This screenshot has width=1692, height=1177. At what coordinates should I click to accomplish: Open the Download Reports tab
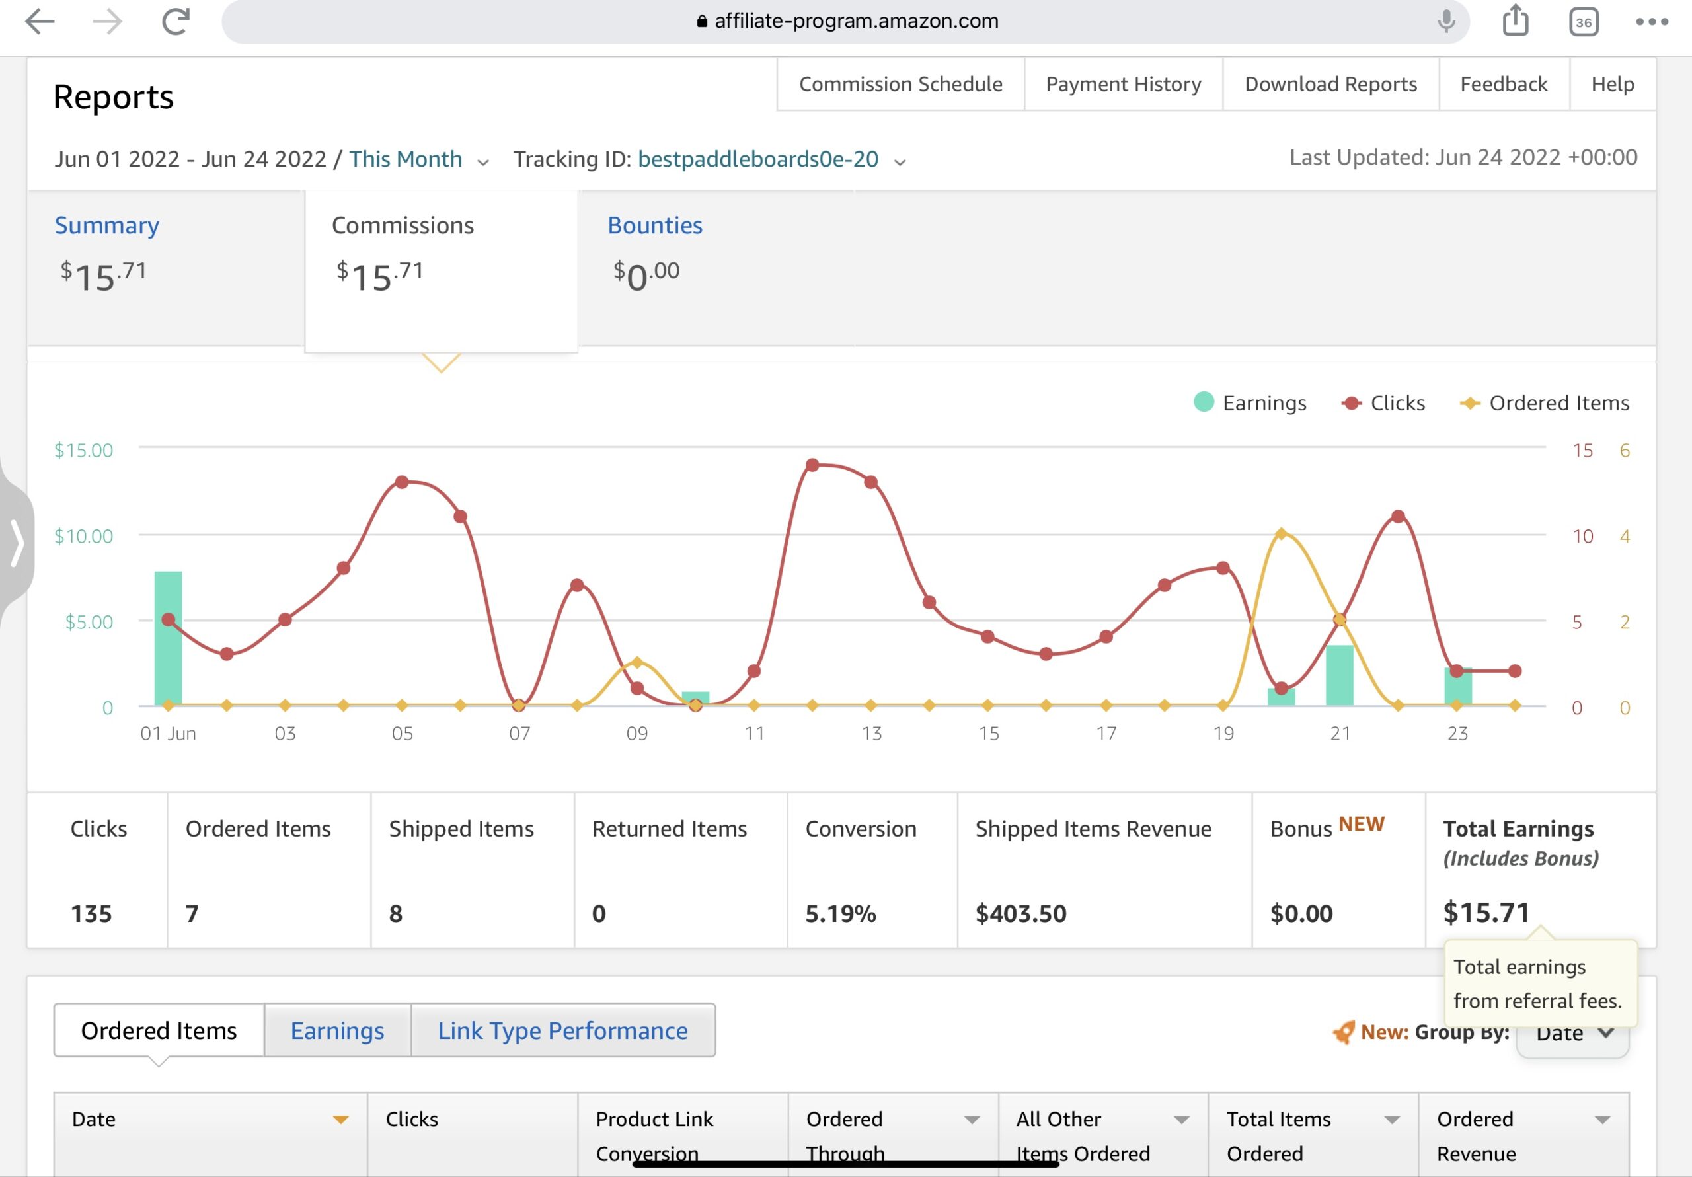1330,84
